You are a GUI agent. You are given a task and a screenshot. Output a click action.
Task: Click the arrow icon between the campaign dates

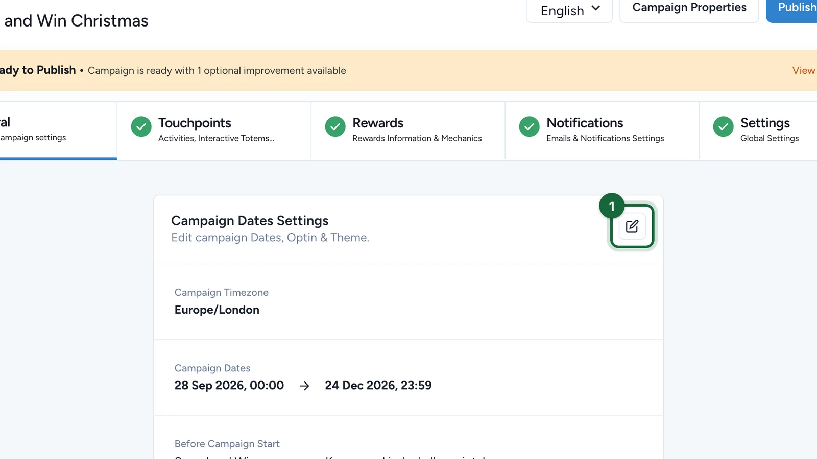pyautogui.click(x=305, y=386)
